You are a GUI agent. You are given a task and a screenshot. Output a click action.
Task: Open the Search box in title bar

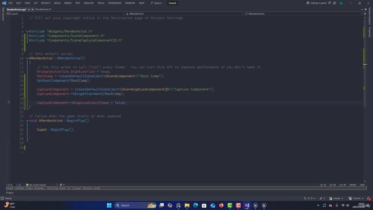tap(157, 3)
